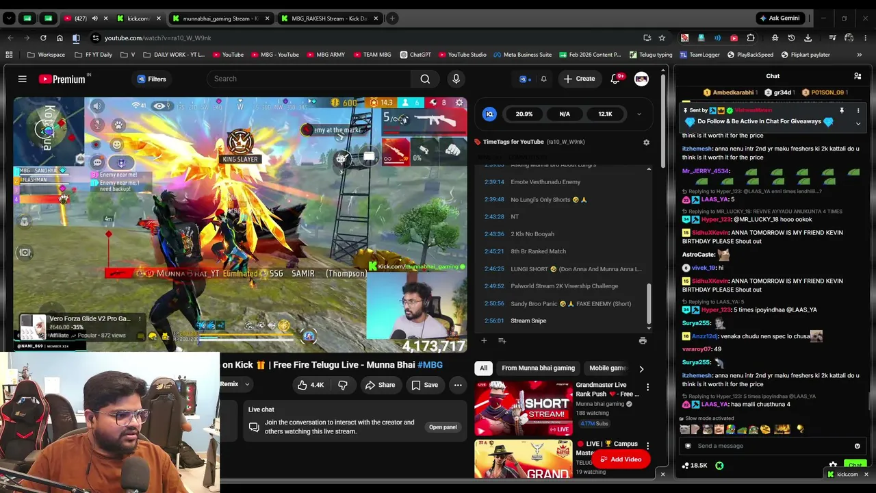Open video options for Grandmaster Live Rank Push
Image resolution: width=876 pixels, height=493 pixels.
pos(647,388)
